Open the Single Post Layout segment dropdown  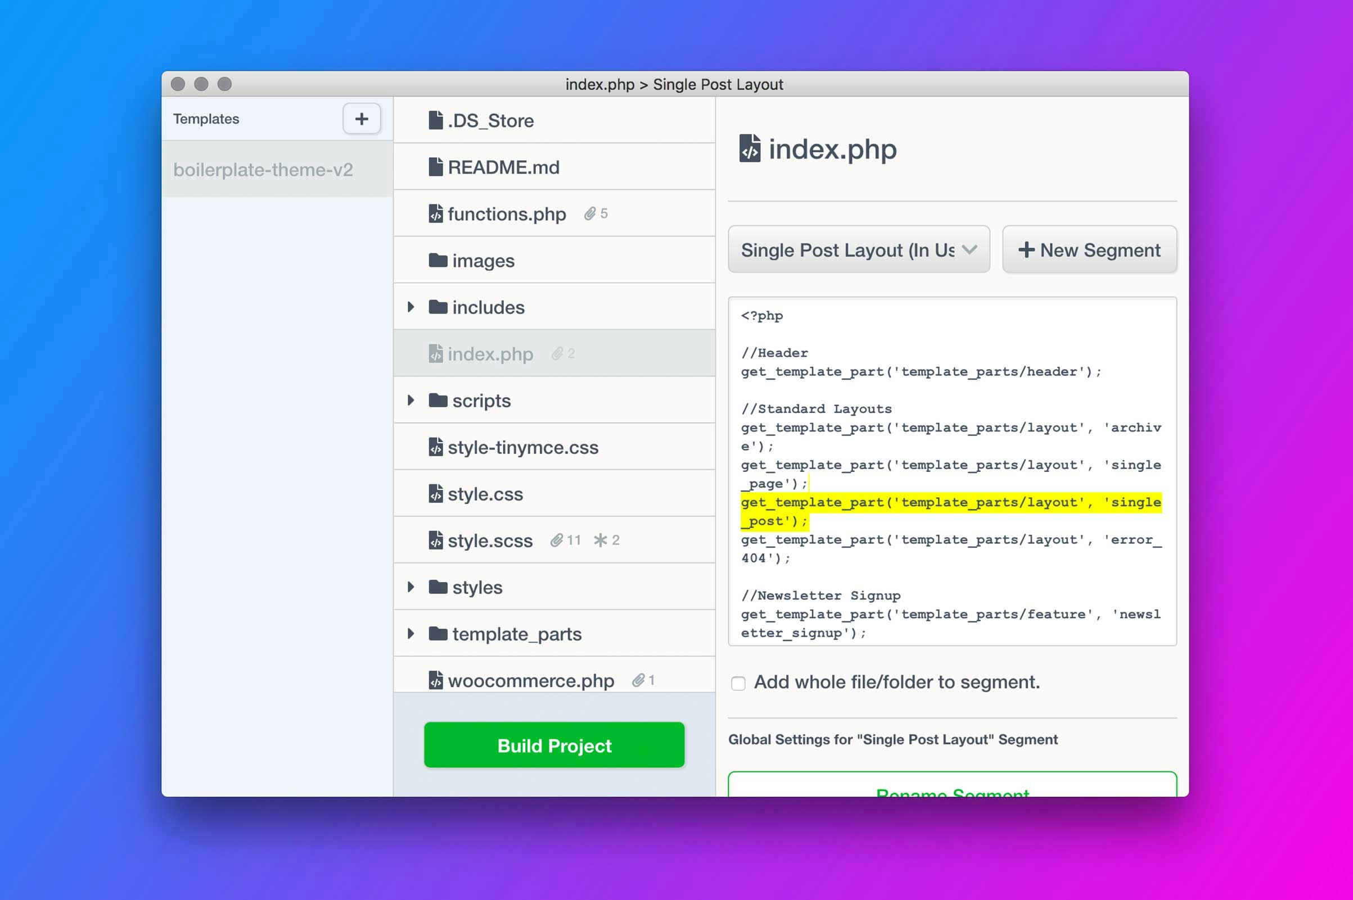coord(858,249)
